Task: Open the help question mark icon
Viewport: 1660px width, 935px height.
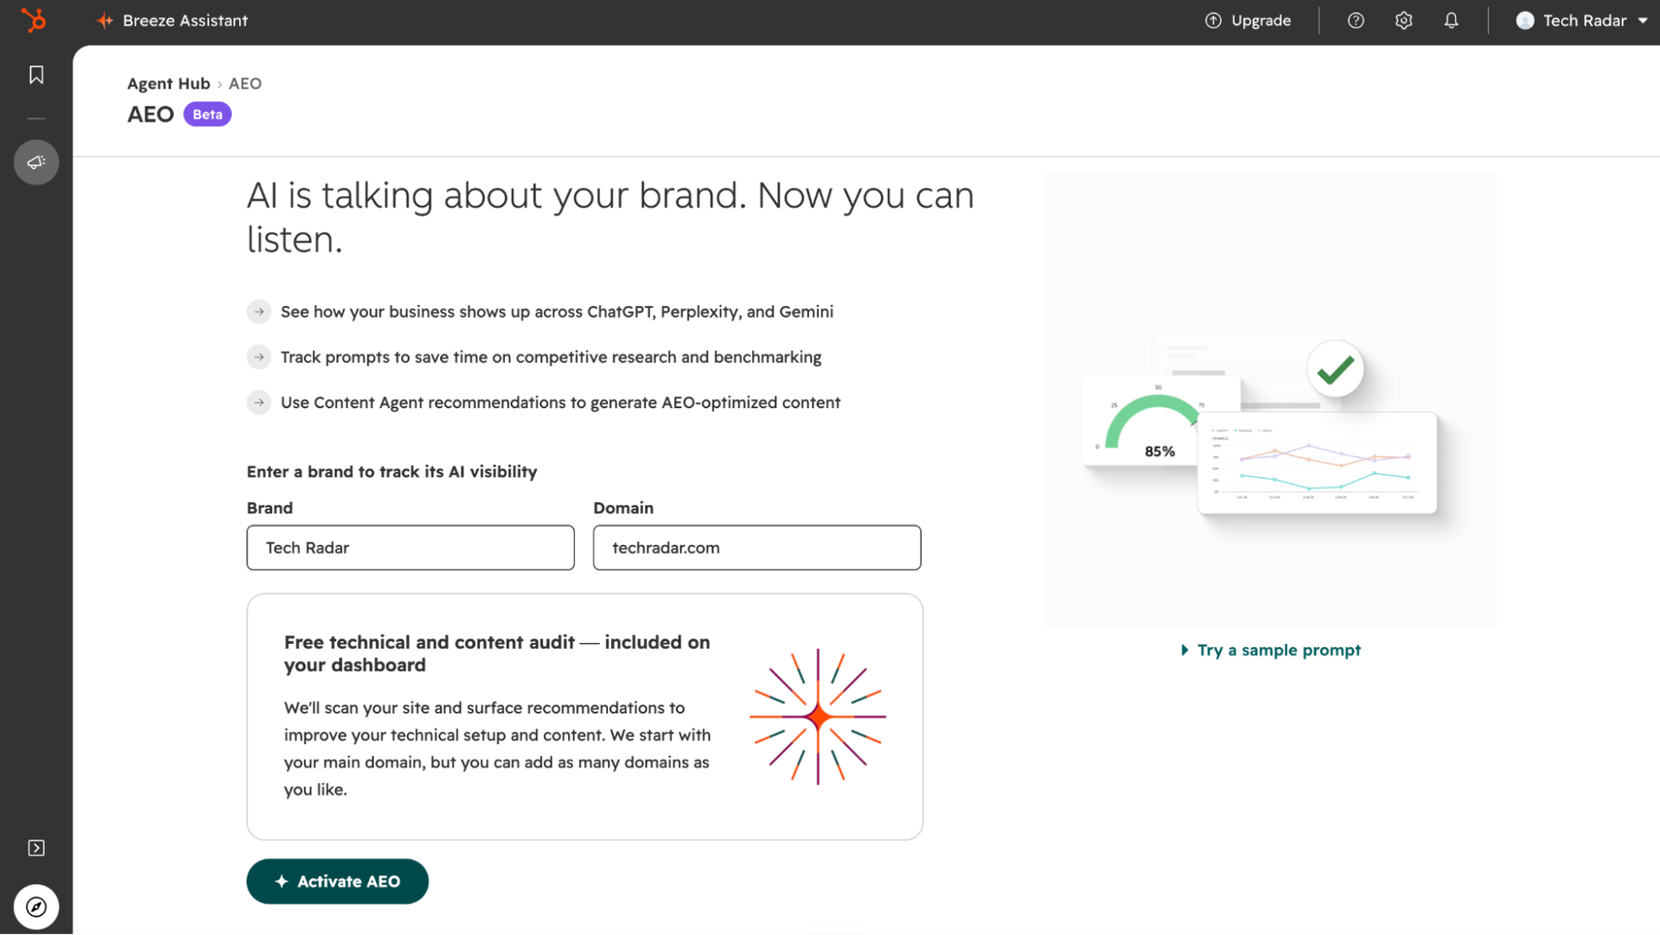Action: point(1356,21)
